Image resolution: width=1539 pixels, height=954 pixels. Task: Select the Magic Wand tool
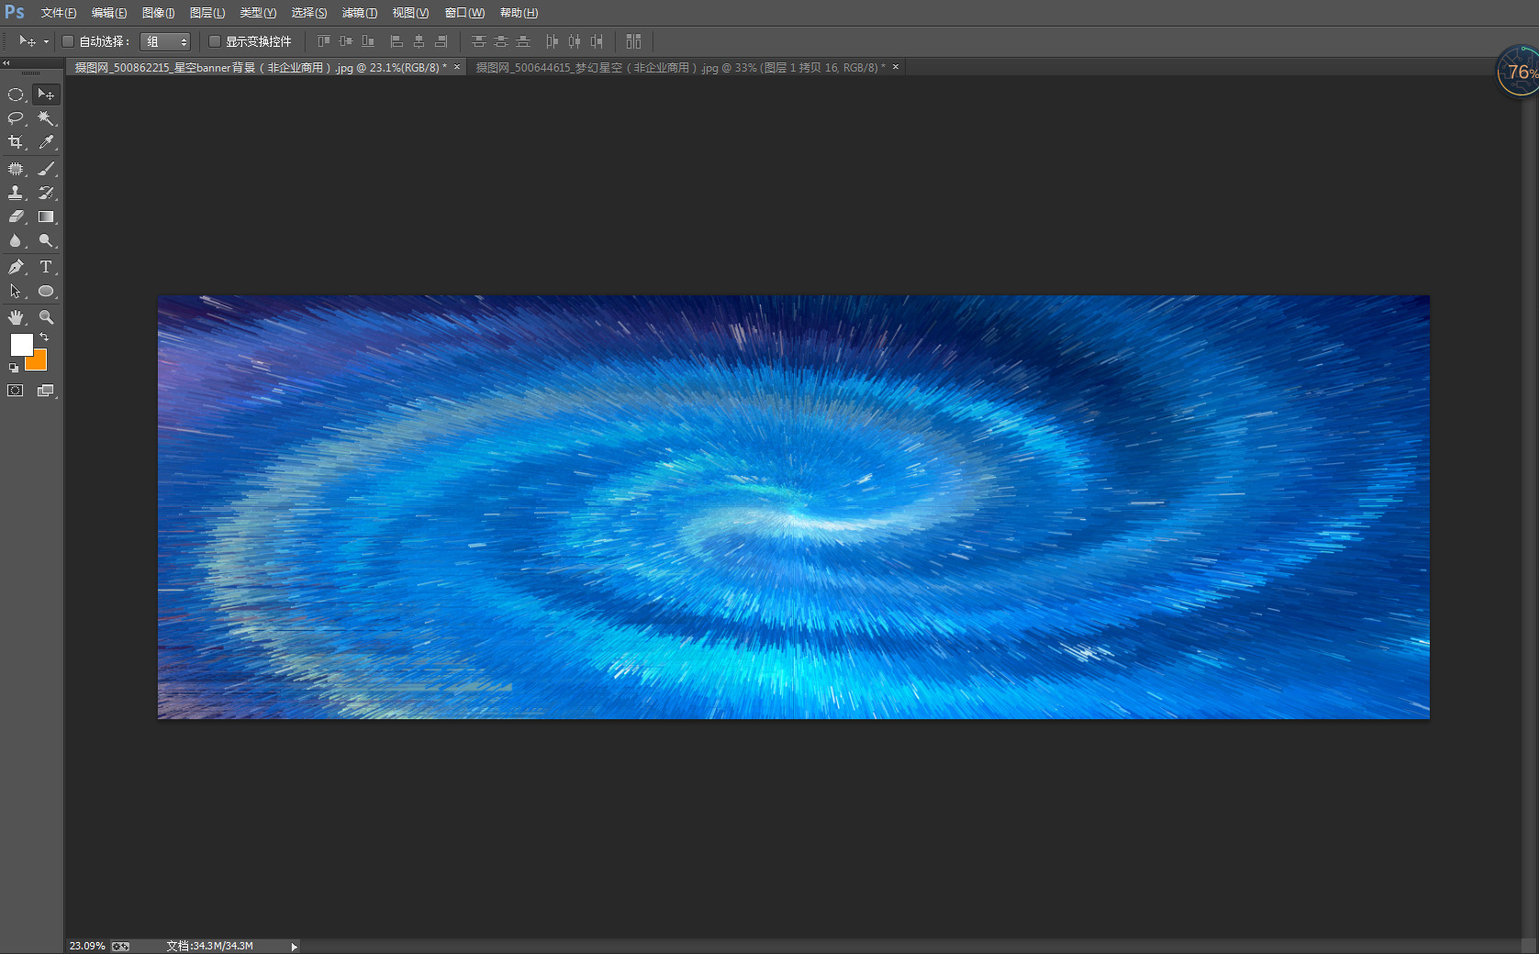(46, 118)
